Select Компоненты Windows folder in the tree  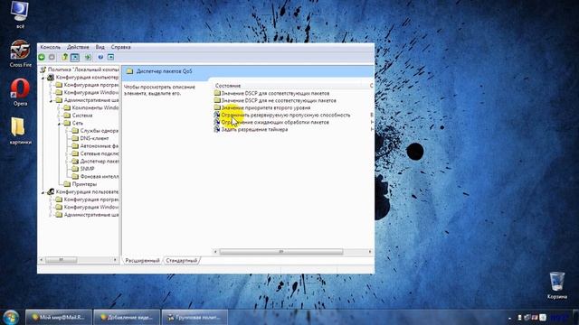pos(95,108)
